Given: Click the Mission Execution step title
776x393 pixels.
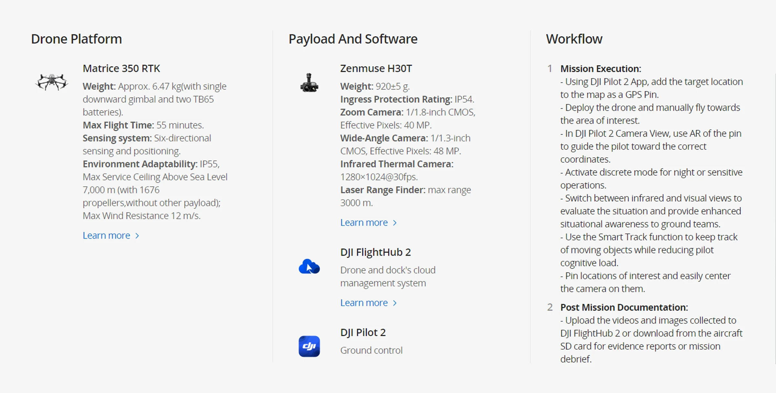Looking at the screenshot, I should [x=600, y=69].
